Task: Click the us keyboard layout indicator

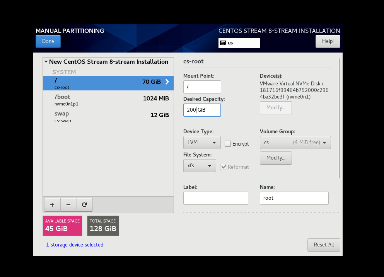Action: point(239,43)
